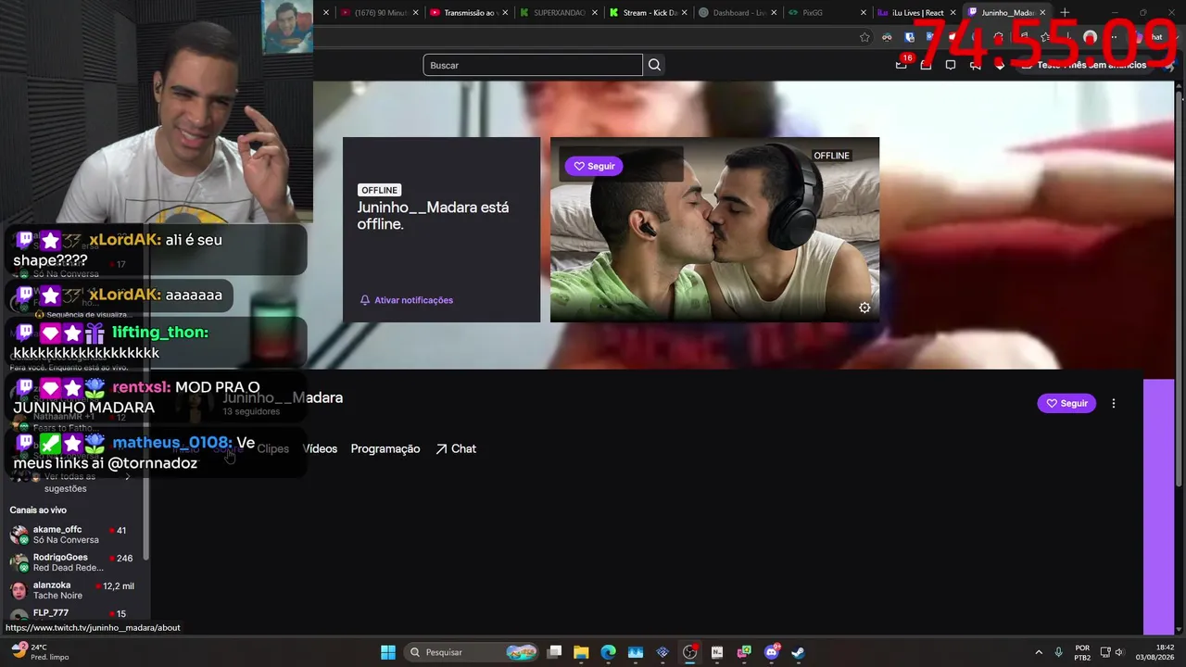
Task: Open FLP_777 live channel in sidebar
Action: click(x=74, y=613)
